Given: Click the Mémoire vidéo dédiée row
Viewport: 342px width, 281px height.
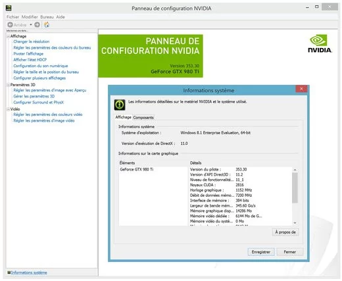Looking at the screenshot, I should 226,216.
